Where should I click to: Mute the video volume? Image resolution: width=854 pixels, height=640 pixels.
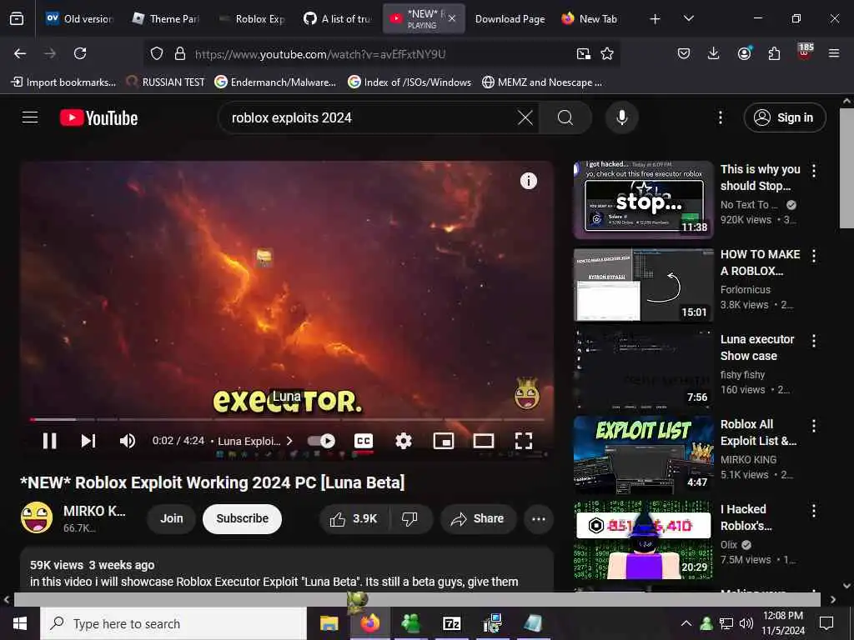[128, 441]
